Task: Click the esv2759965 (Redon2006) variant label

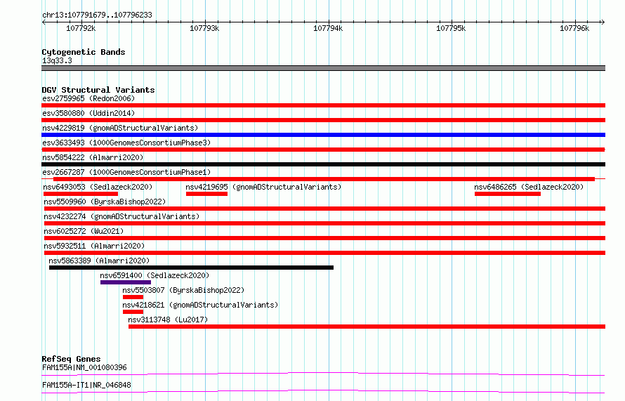Action: click(88, 98)
